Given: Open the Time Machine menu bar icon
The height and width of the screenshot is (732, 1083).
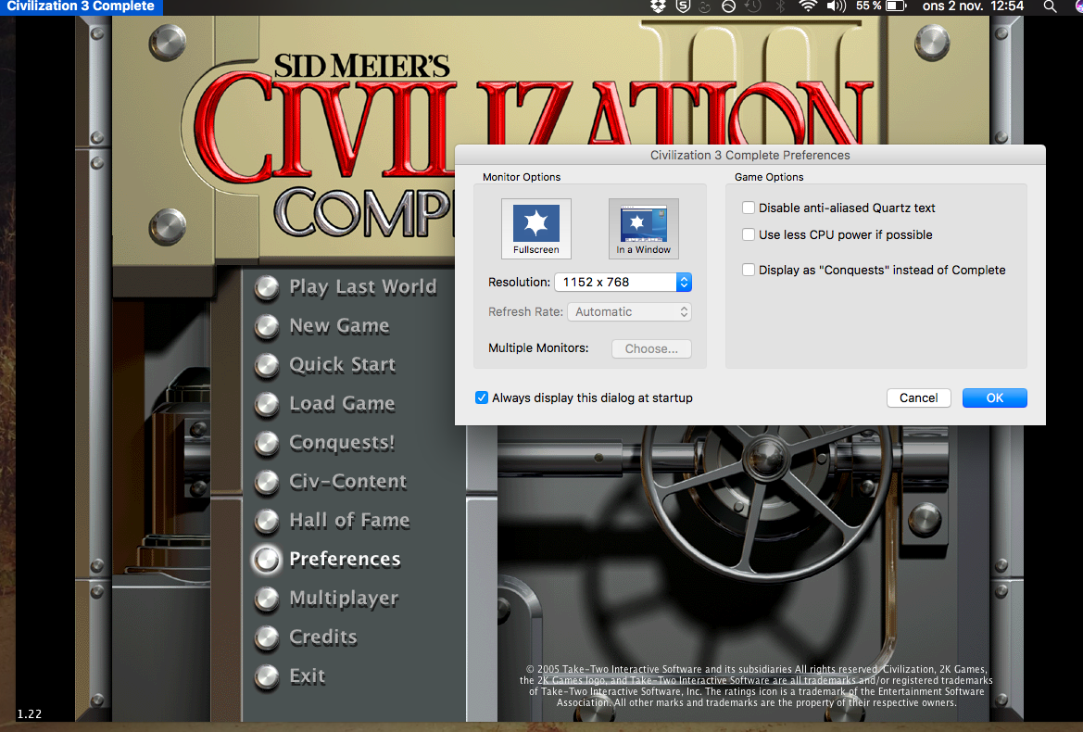Looking at the screenshot, I should click(x=753, y=6).
